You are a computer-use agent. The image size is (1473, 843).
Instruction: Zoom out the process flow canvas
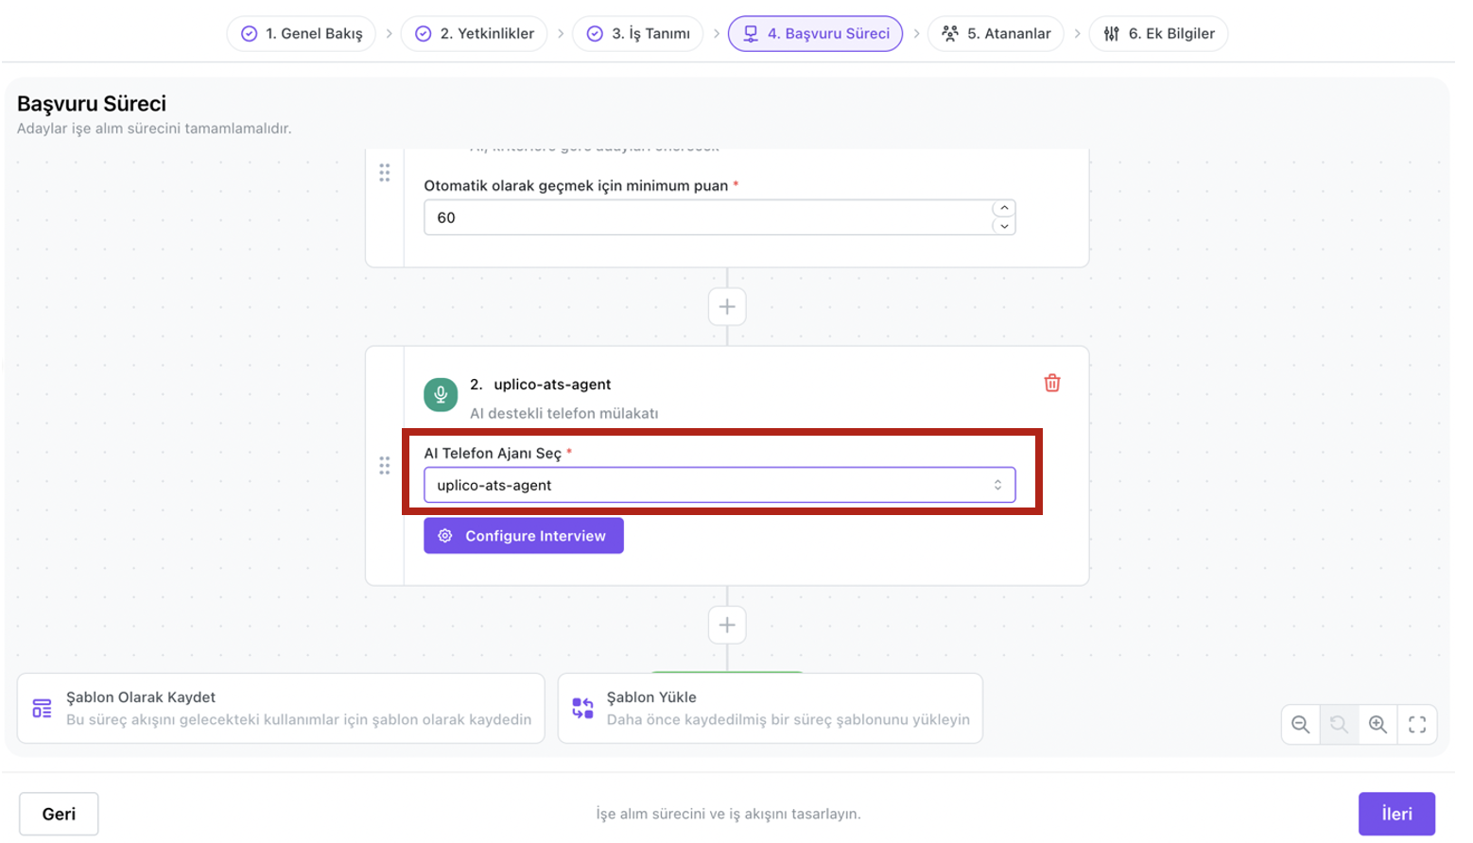click(x=1301, y=725)
